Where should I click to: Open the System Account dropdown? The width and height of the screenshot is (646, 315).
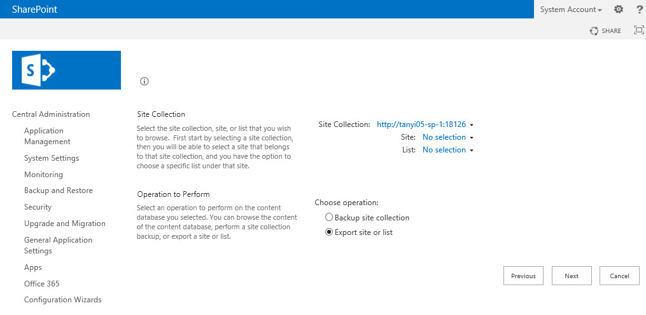click(571, 10)
